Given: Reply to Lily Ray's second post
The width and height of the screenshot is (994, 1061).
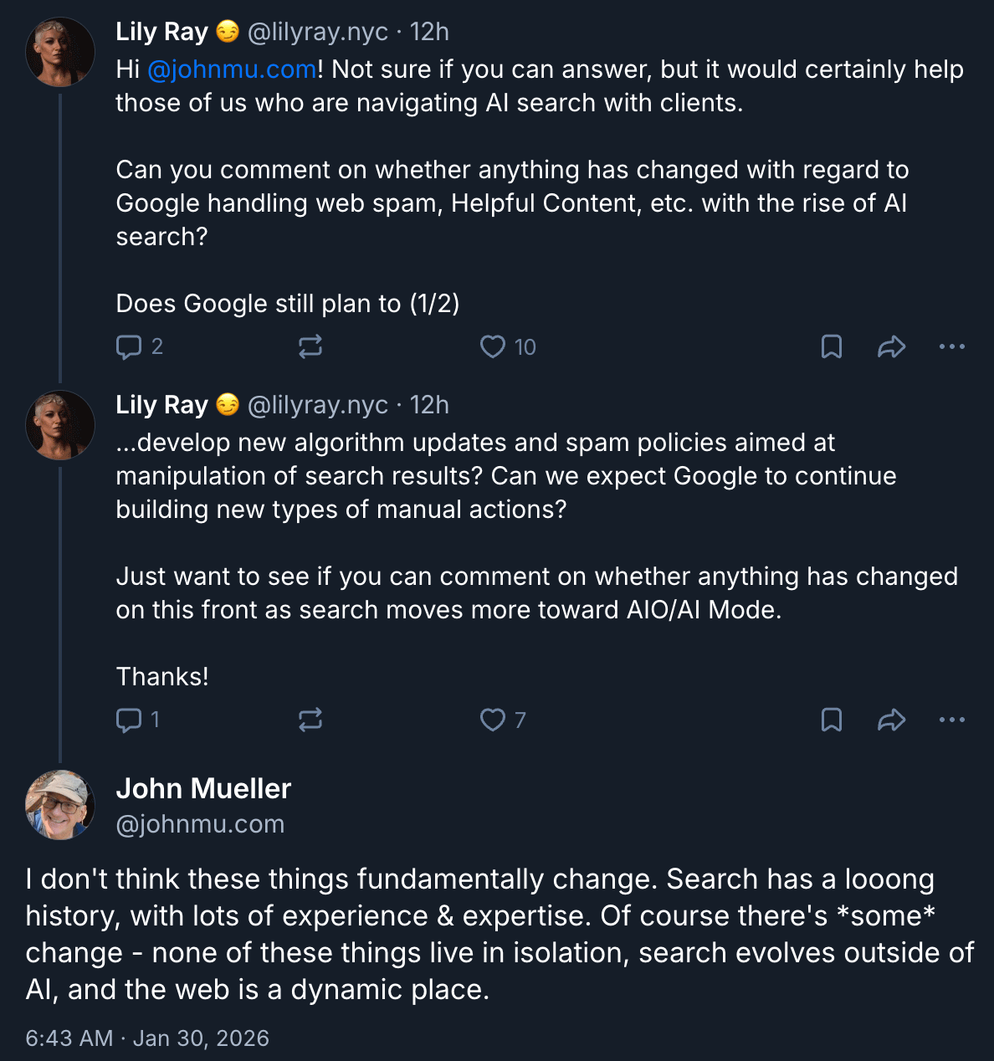Looking at the screenshot, I should [x=129, y=720].
